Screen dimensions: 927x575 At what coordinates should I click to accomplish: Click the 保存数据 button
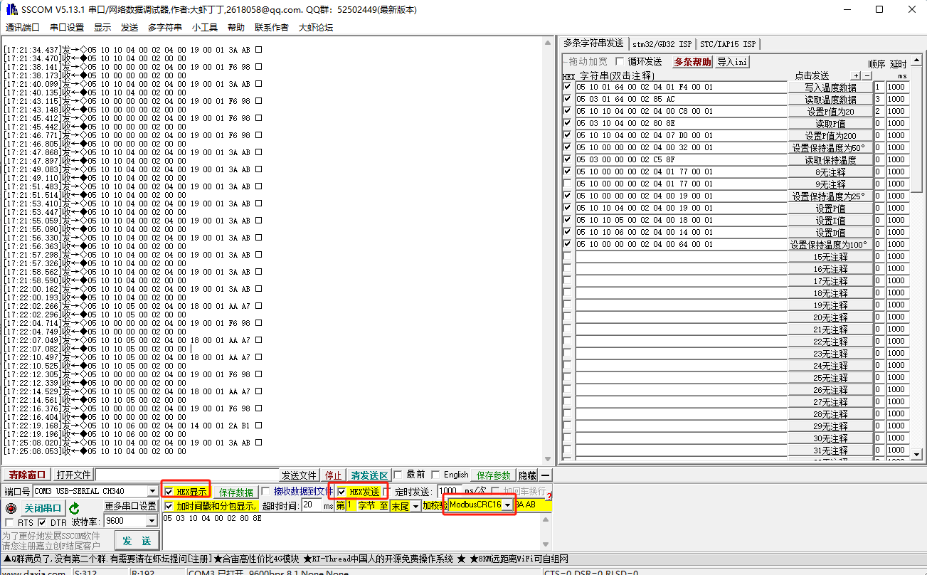coord(235,492)
